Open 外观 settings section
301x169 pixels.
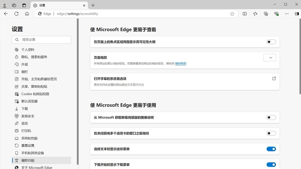point(41,64)
